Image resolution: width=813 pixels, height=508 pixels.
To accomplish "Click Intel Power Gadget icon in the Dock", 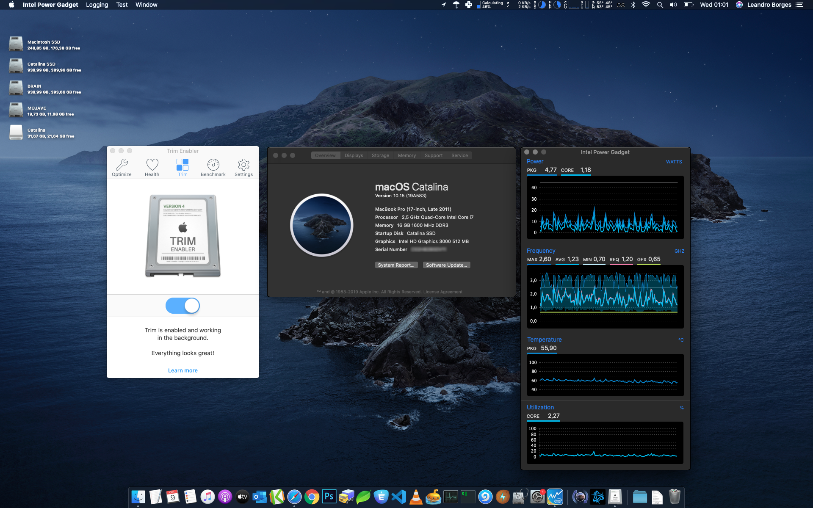I will pyautogui.click(x=555, y=497).
